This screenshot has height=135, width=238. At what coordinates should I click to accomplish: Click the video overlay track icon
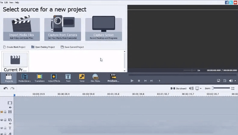10,120
